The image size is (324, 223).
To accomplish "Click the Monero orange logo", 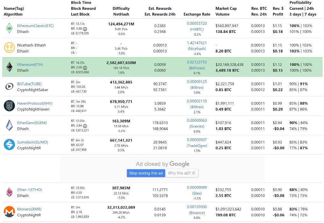I will (x=9, y=212).
